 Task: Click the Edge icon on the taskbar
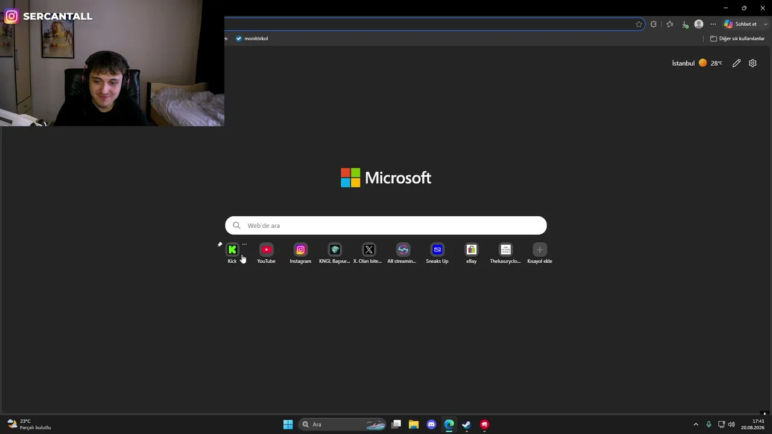(449, 424)
